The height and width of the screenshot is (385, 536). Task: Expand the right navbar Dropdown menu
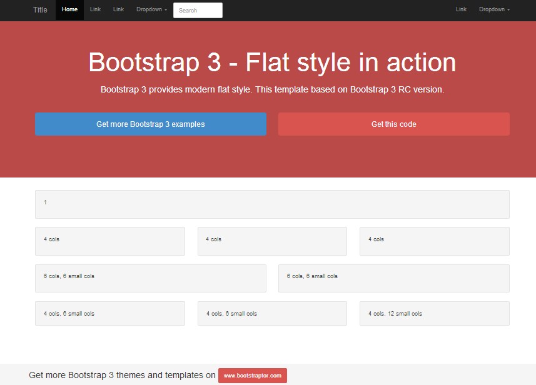tap(494, 9)
